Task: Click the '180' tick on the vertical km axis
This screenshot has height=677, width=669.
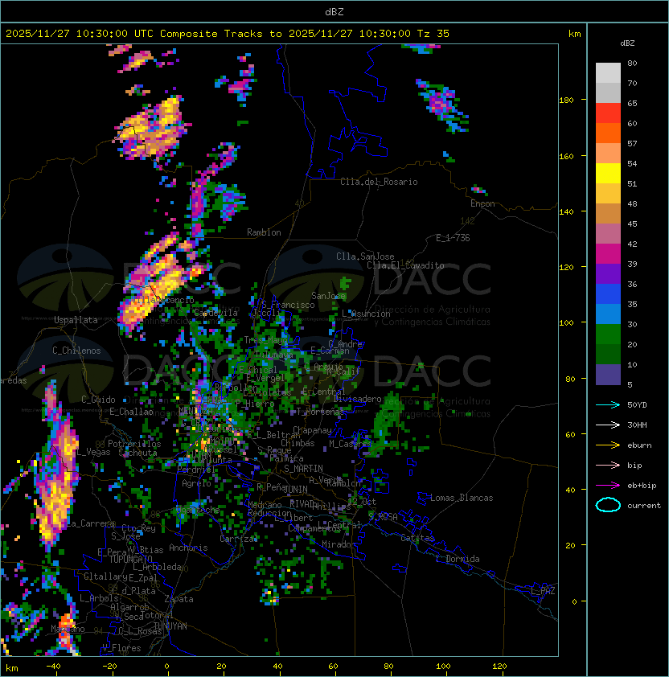Action: tap(566, 101)
